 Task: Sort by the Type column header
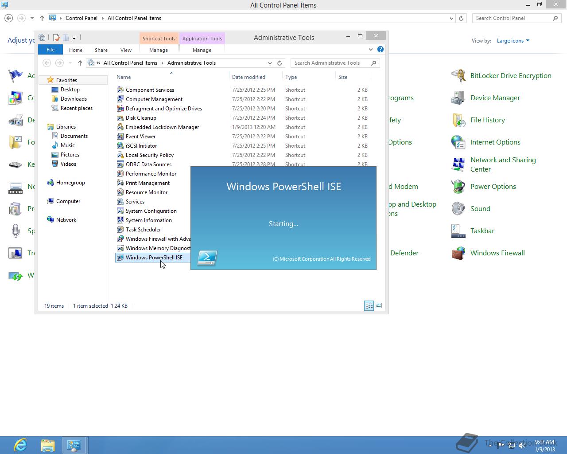tap(309, 77)
